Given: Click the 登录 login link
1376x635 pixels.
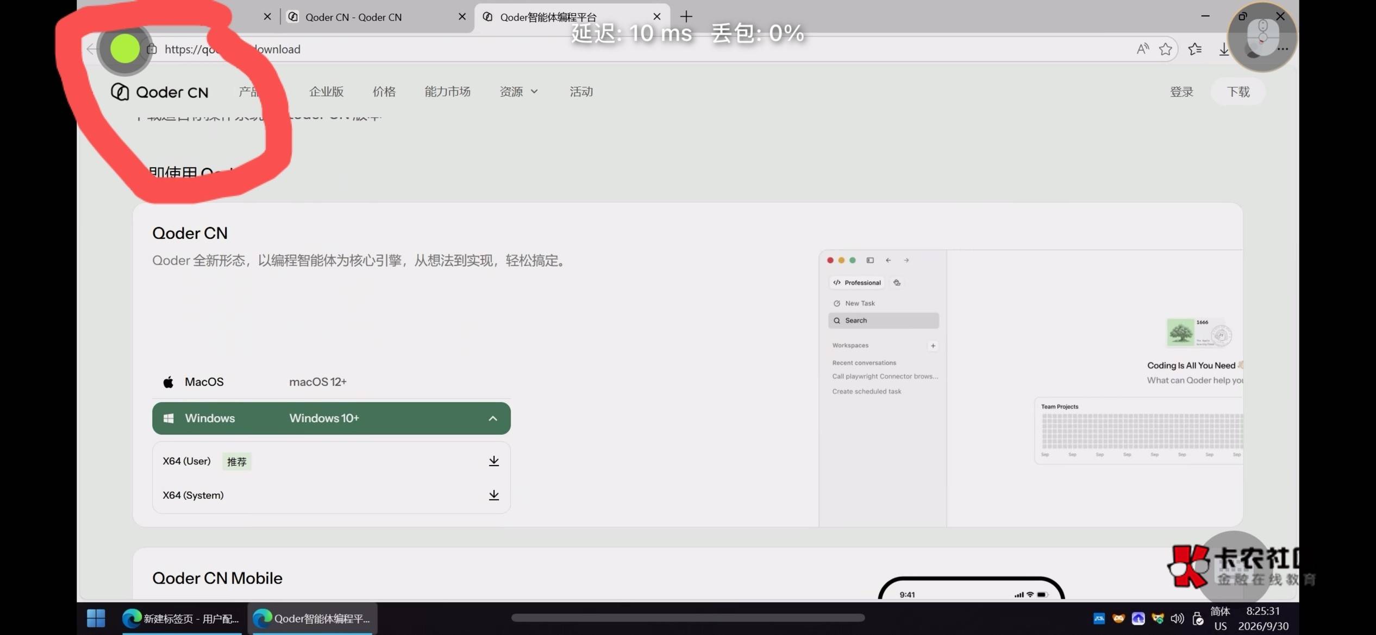Looking at the screenshot, I should pos(1181,92).
